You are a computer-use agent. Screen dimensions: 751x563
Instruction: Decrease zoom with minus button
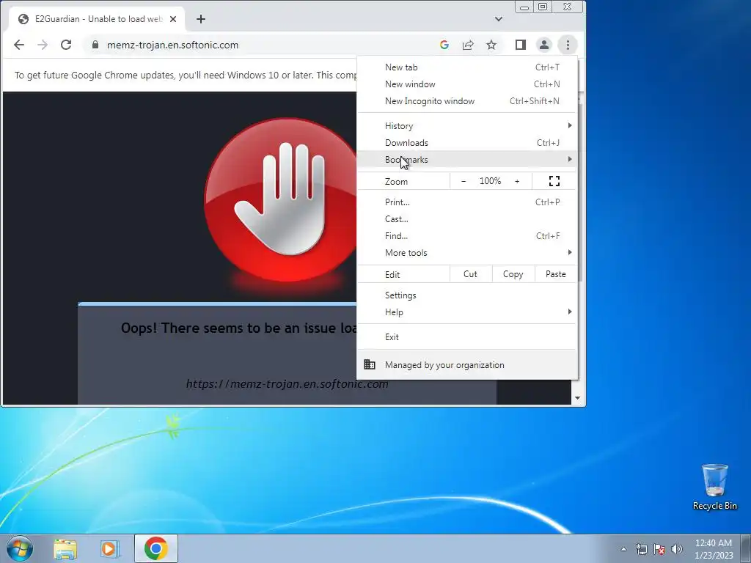tap(464, 181)
